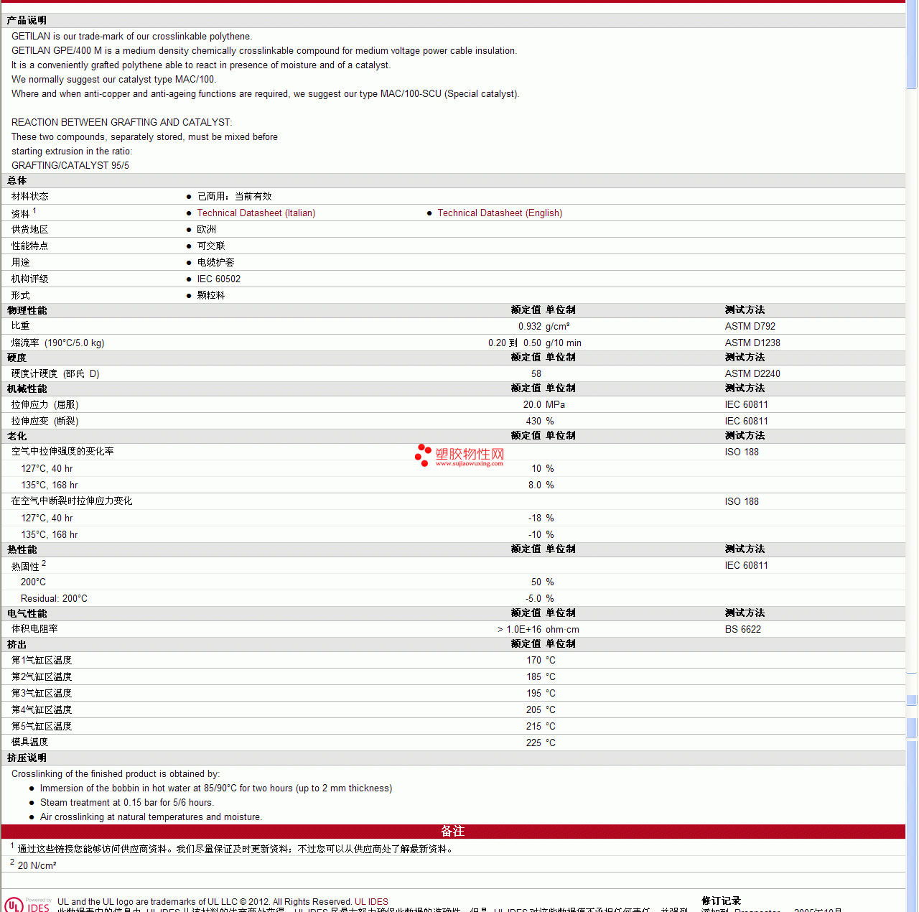Screen dimensions: 919x912
Task: Click the 物理性能 section header
Action: (x=27, y=311)
